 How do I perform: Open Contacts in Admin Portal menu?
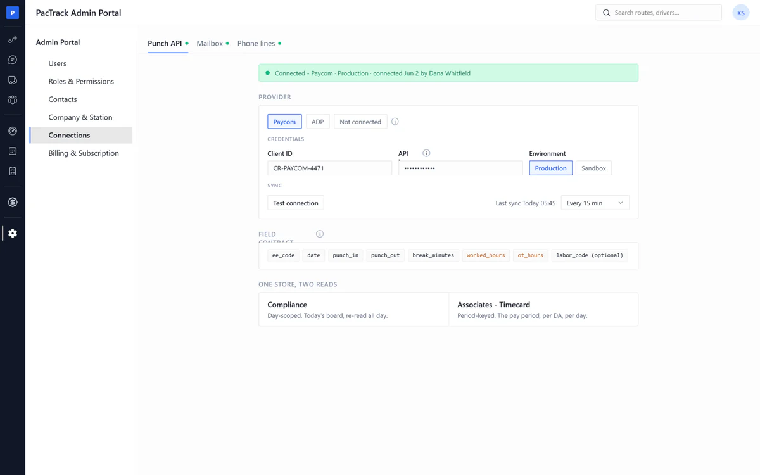[x=81, y=99]
